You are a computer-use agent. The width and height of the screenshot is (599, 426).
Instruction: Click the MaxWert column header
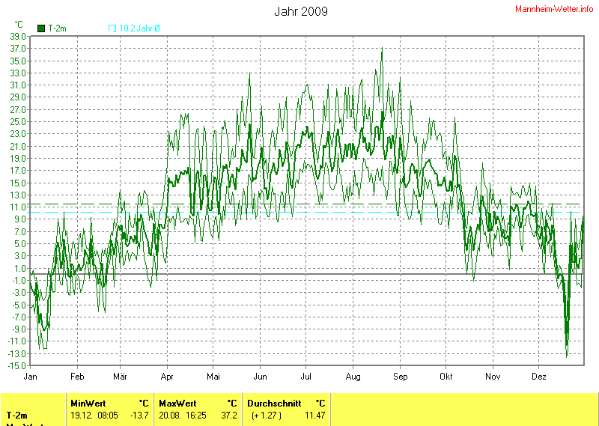pos(178,404)
